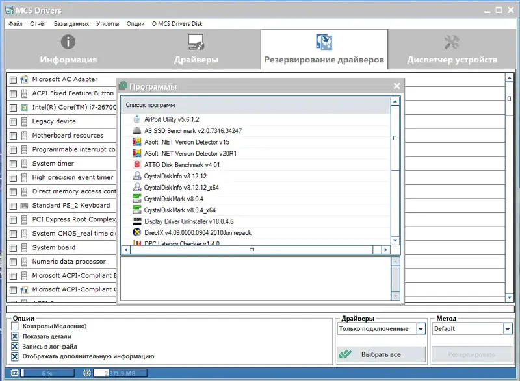
Task: Click the empty description box in Программы dialog
Action: coord(255,278)
